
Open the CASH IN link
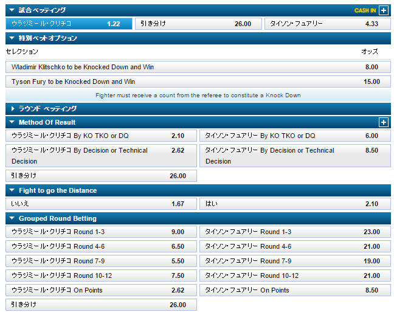(x=365, y=10)
